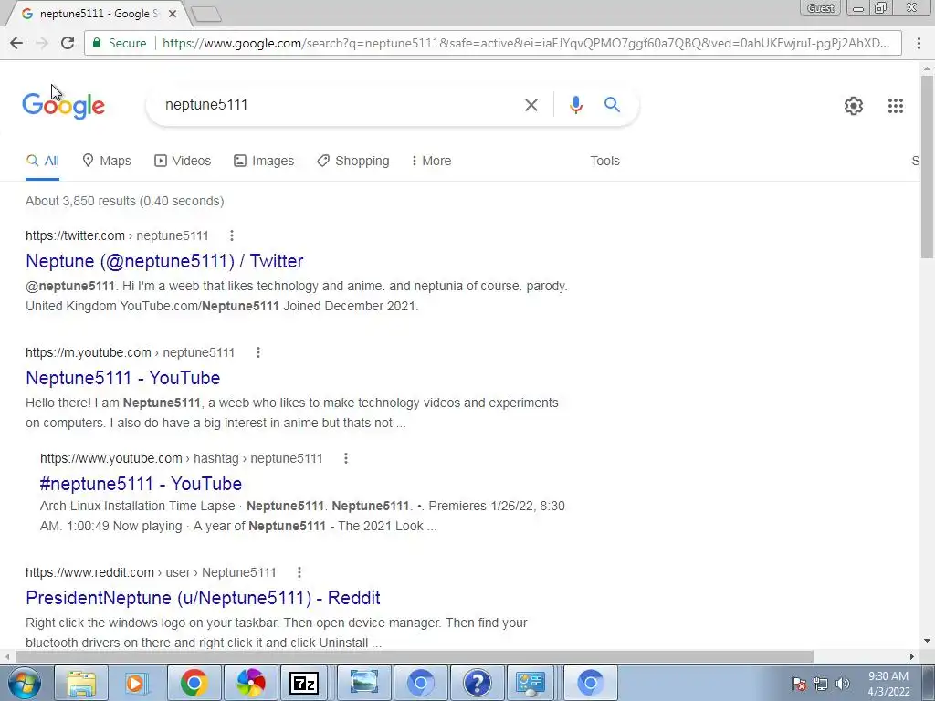
Task: Open the network tray icon
Action: [821, 684]
